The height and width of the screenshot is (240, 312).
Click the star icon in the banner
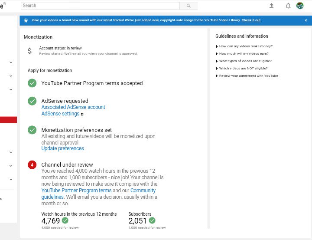pos(26,20)
